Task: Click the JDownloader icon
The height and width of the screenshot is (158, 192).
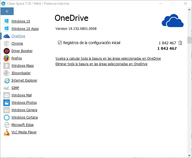Action: (x=7, y=73)
